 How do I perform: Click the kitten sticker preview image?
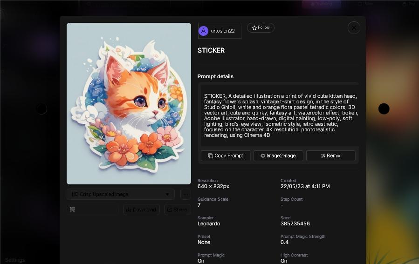(x=129, y=103)
